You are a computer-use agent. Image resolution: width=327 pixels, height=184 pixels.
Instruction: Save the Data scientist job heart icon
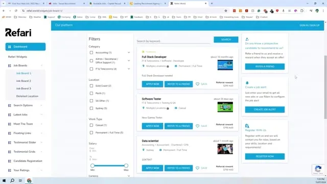coord(198,168)
